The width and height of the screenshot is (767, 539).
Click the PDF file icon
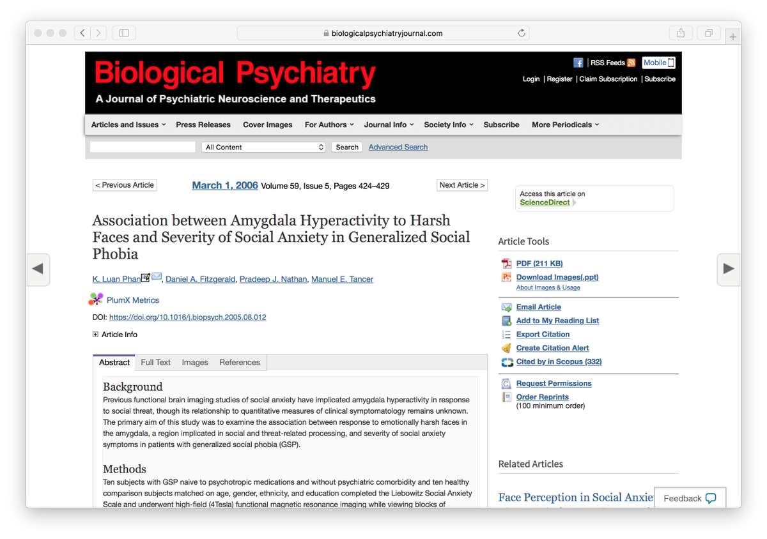506,264
